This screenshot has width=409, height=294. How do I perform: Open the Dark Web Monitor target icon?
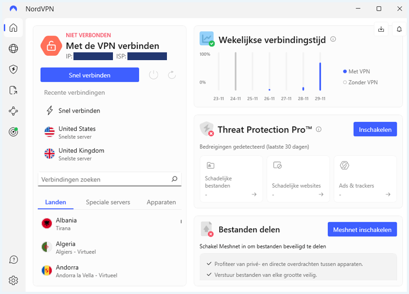point(13,131)
